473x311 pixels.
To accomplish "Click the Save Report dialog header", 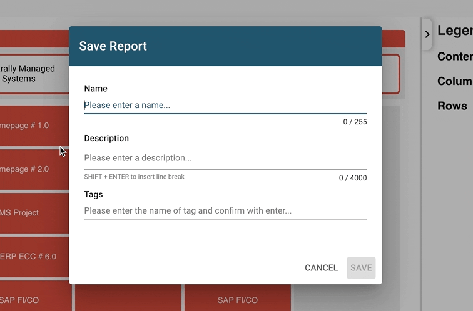I will pos(225,46).
